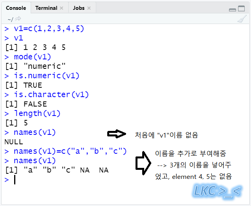Minimize the console pane

click(232, 9)
